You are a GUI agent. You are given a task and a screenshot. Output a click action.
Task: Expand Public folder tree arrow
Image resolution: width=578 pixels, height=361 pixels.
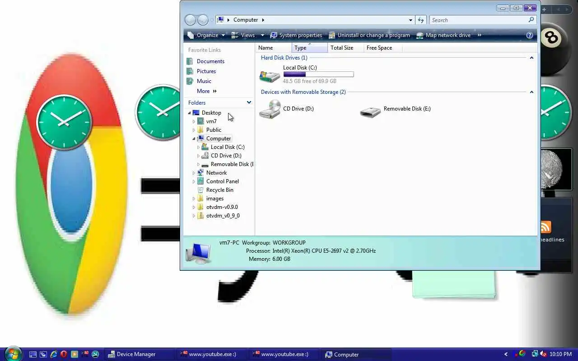coord(194,130)
